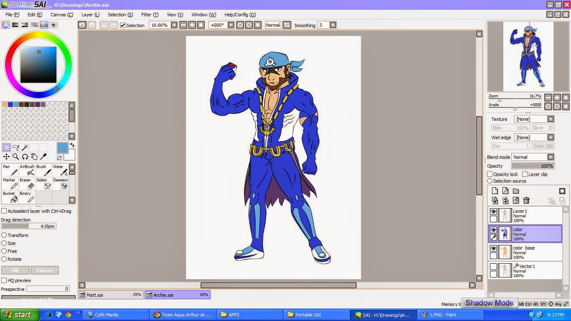Select the Water brush tool
Image resolution: width=571 pixels, height=321 pixels.
point(61,170)
